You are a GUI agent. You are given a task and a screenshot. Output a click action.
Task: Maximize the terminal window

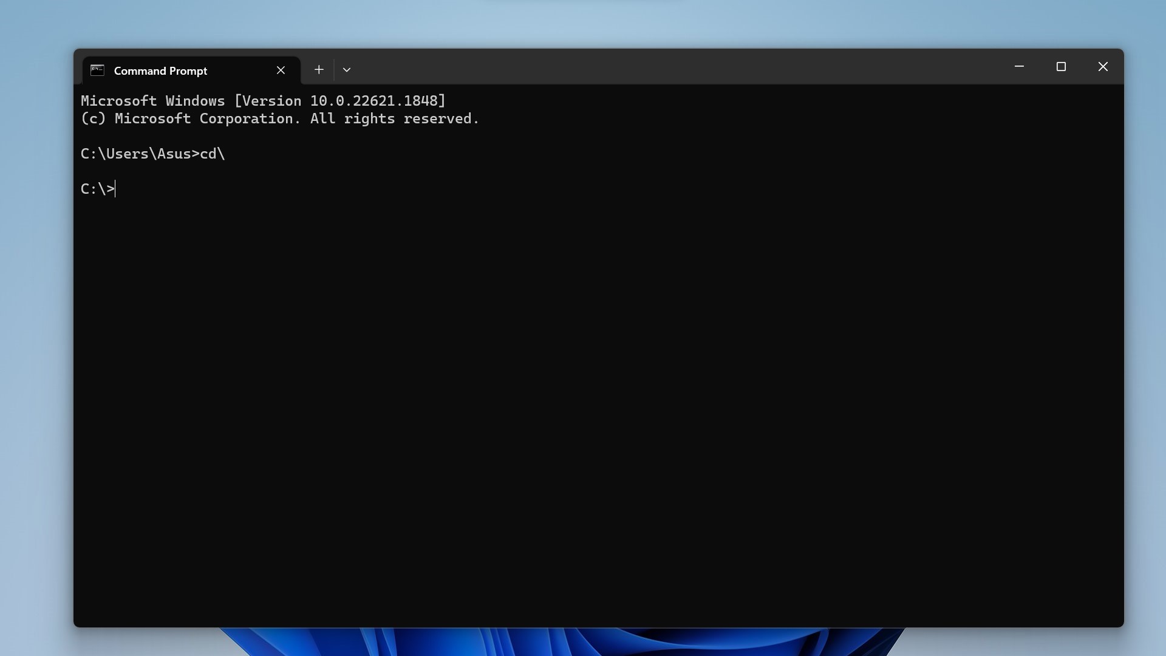[1061, 67]
